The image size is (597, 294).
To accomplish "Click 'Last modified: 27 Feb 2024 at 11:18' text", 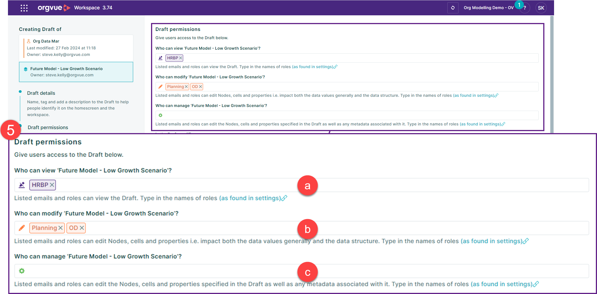I will point(61,48).
